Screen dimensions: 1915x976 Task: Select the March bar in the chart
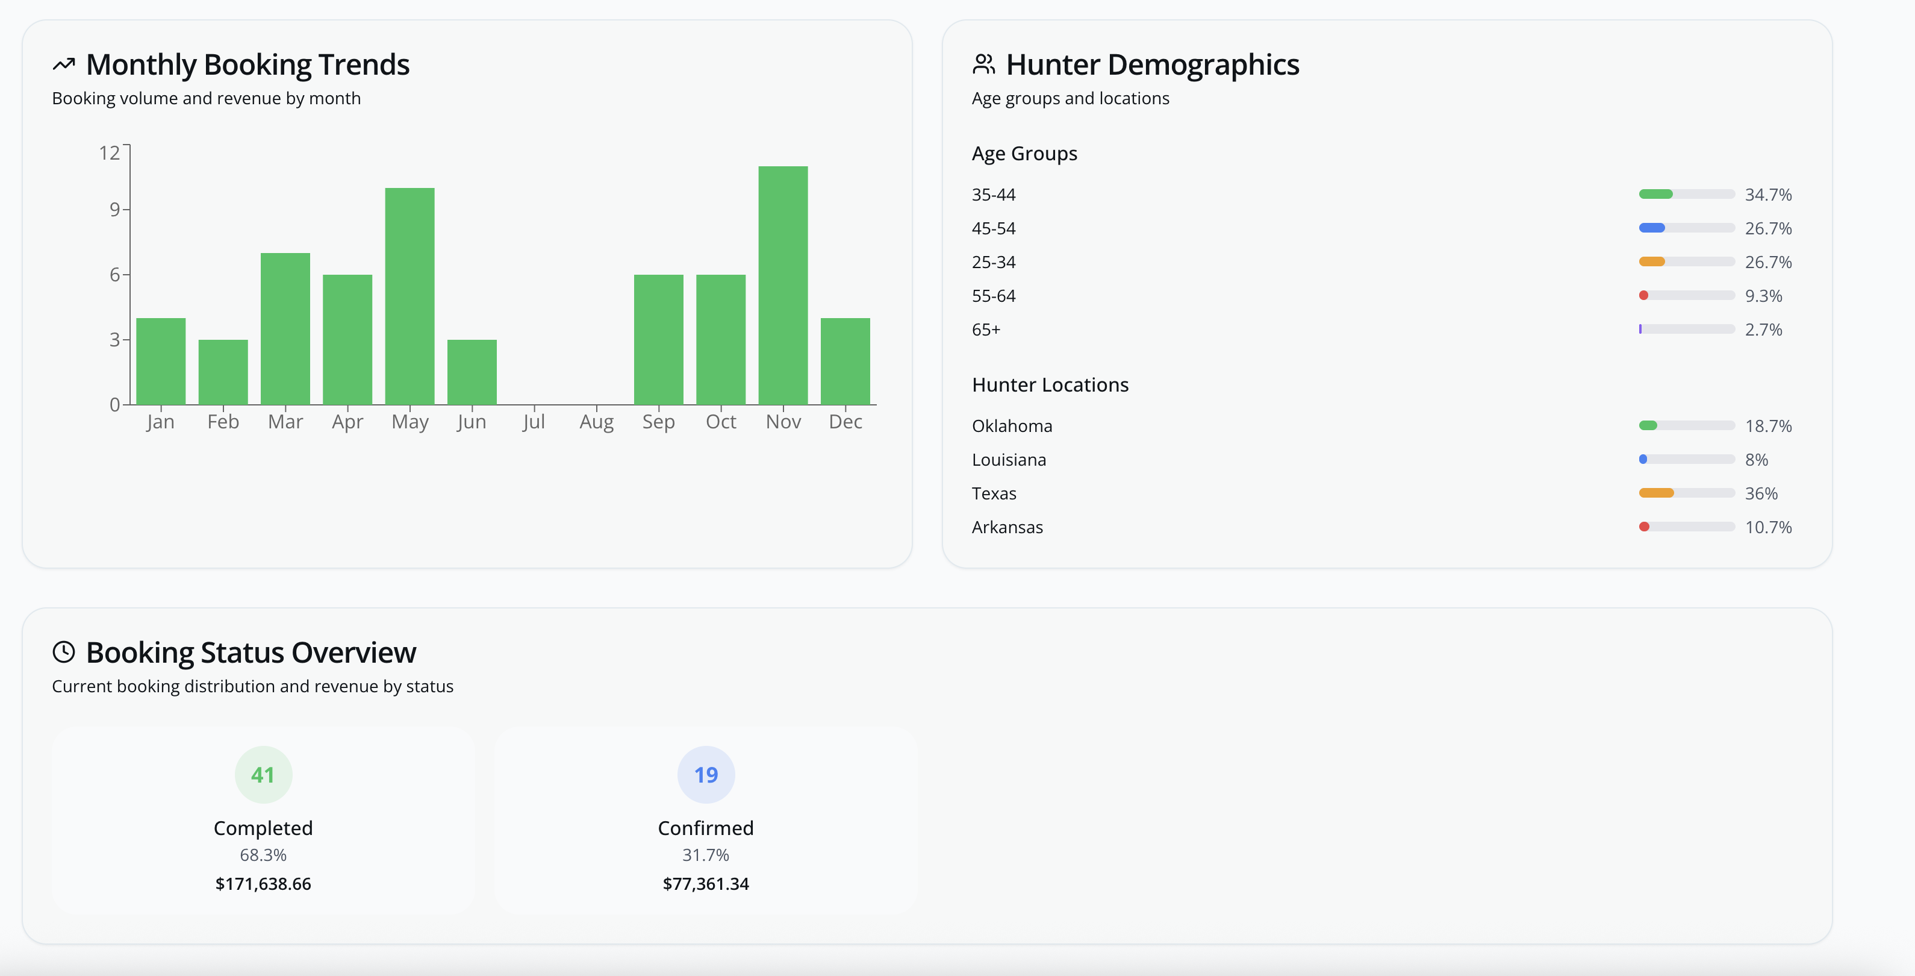pos(285,329)
